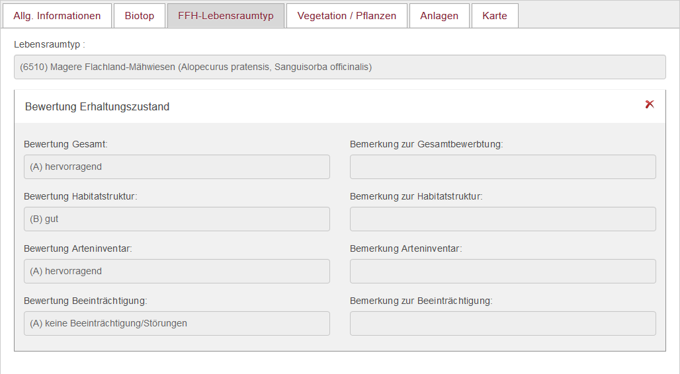Remove the Bewertung Erhaltungszustand panel with red X
The image size is (680, 374).
[x=649, y=104]
